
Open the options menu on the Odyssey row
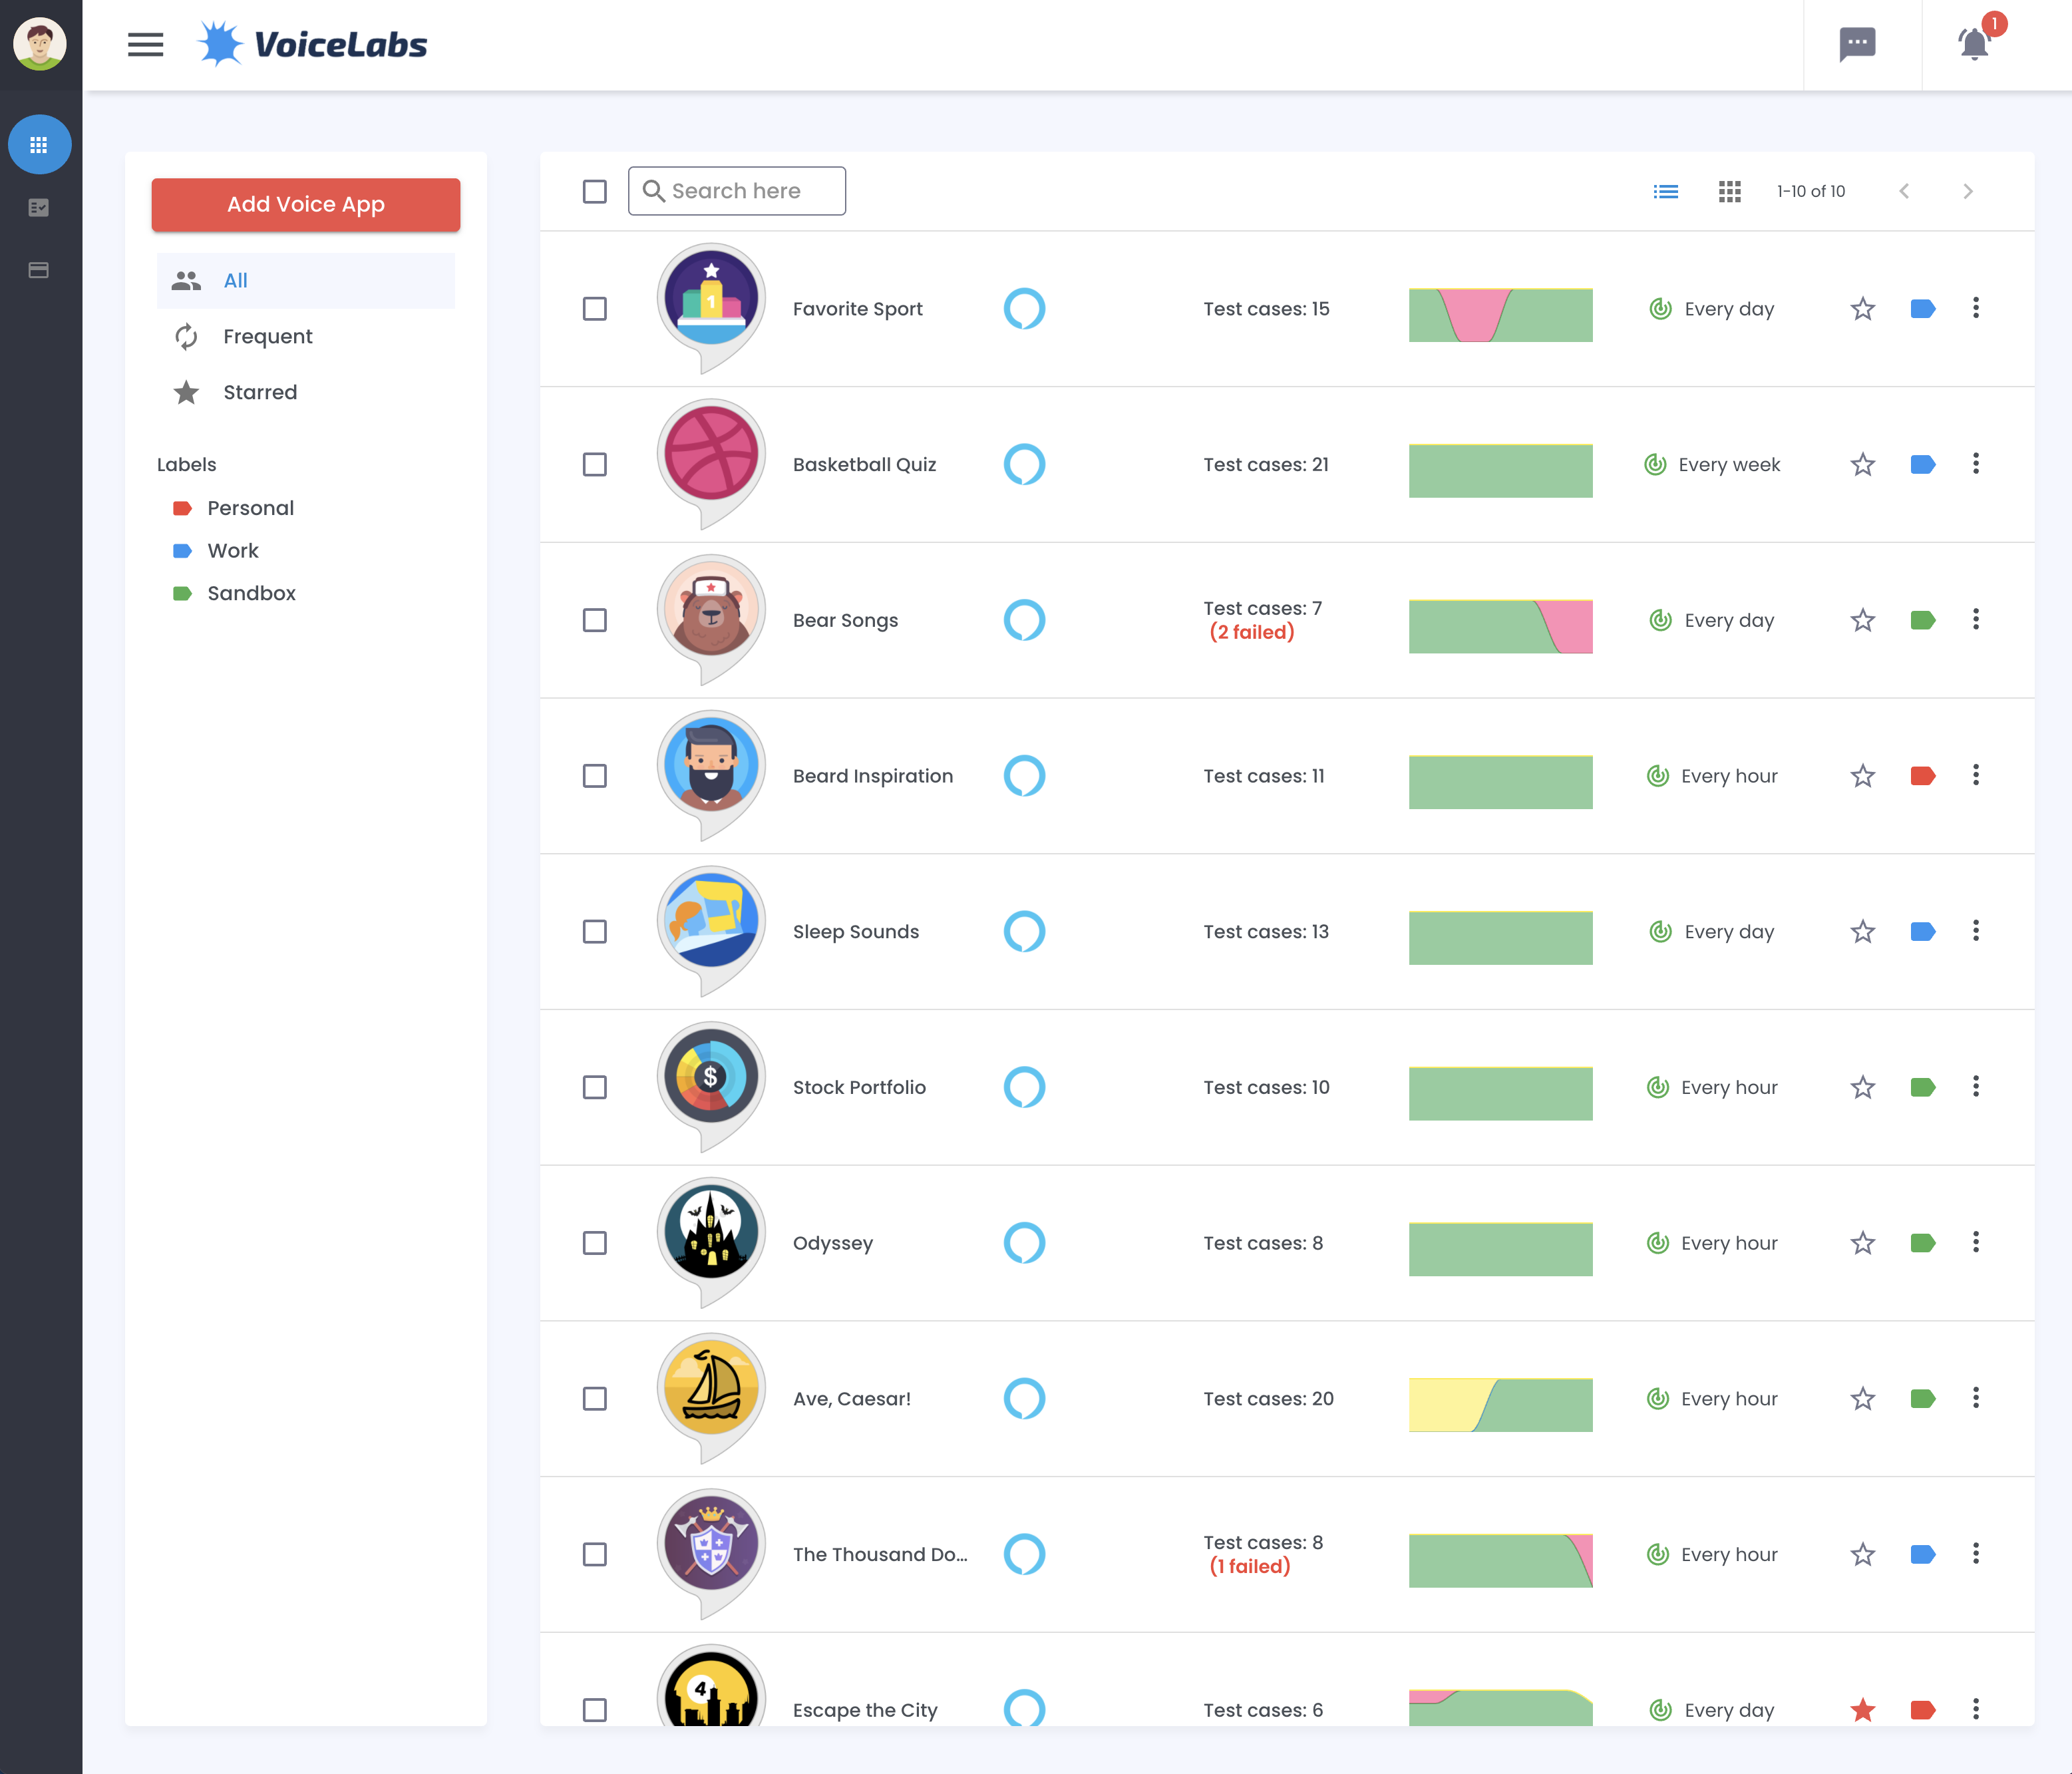tap(1976, 1243)
